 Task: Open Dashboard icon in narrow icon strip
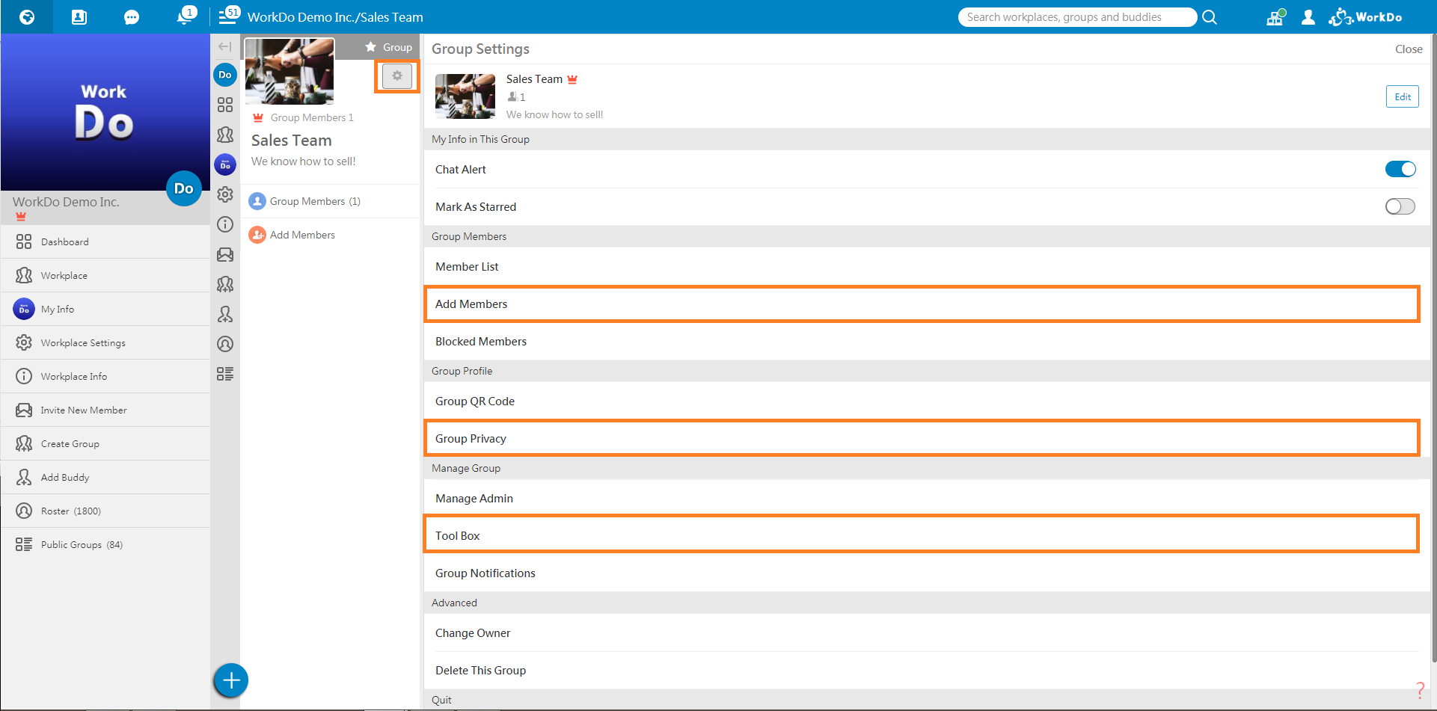[x=225, y=105]
